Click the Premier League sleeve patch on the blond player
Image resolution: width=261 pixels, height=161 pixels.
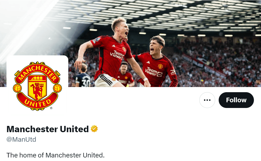click(97, 39)
